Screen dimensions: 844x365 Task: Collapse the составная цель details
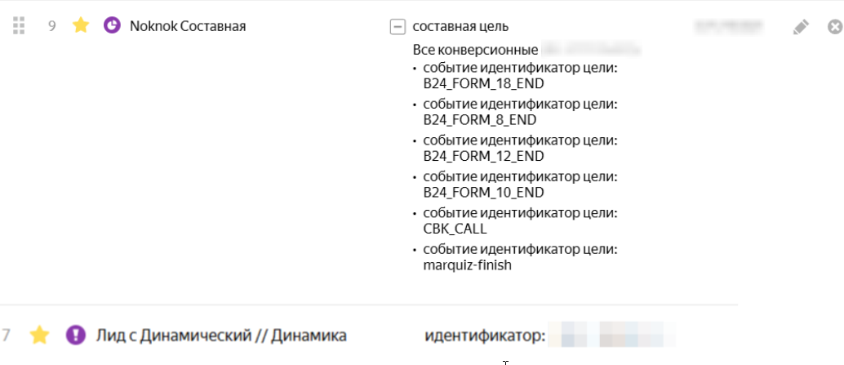[398, 26]
